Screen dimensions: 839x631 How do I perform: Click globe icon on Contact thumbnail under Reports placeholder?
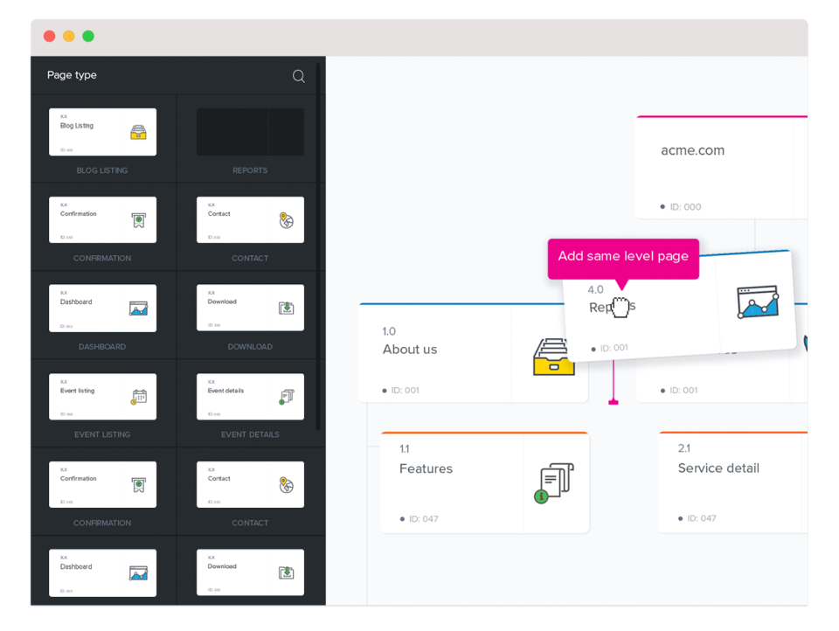287,220
